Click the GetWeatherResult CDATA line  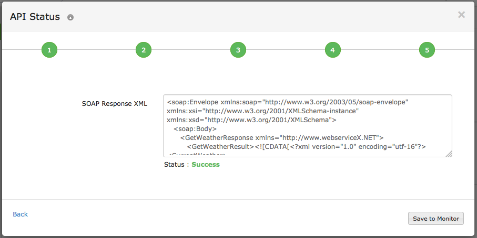(309, 147)
